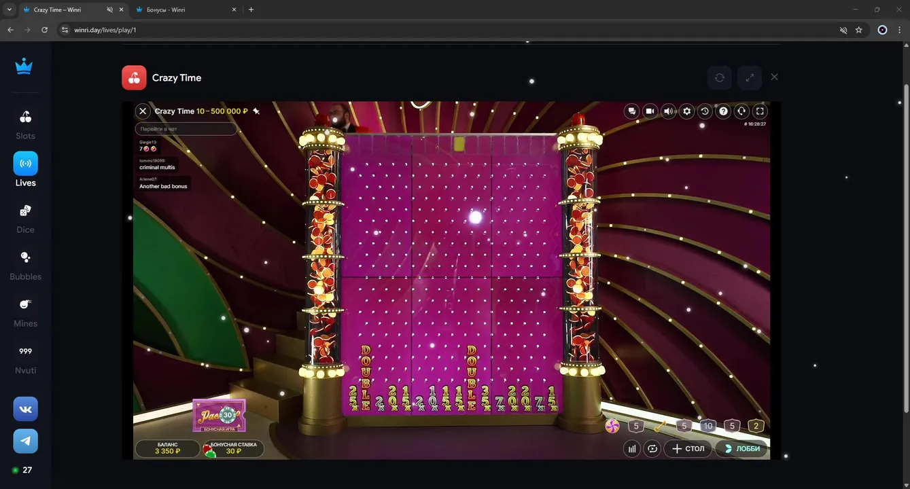Open the Mines game section
910x489 pixels.
(25, 312)
